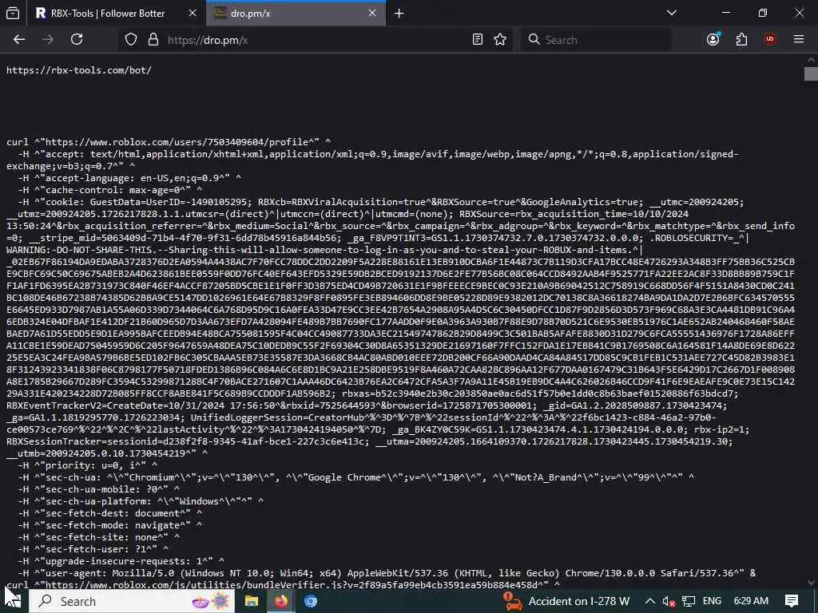Open the 6:29 AM clock calendar
The height and width of the screenshot is (613, 818).
751,602
